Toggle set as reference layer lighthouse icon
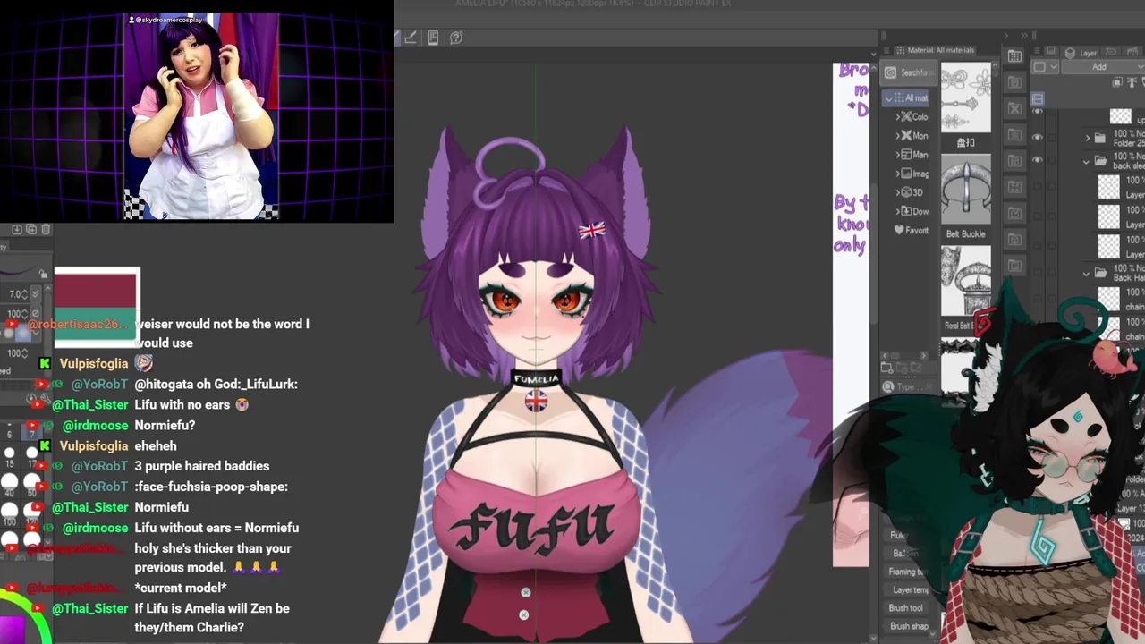This screenshot has width=1145, height=644. (1131, 82)
